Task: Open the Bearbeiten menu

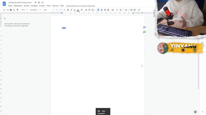Action: 18,6
